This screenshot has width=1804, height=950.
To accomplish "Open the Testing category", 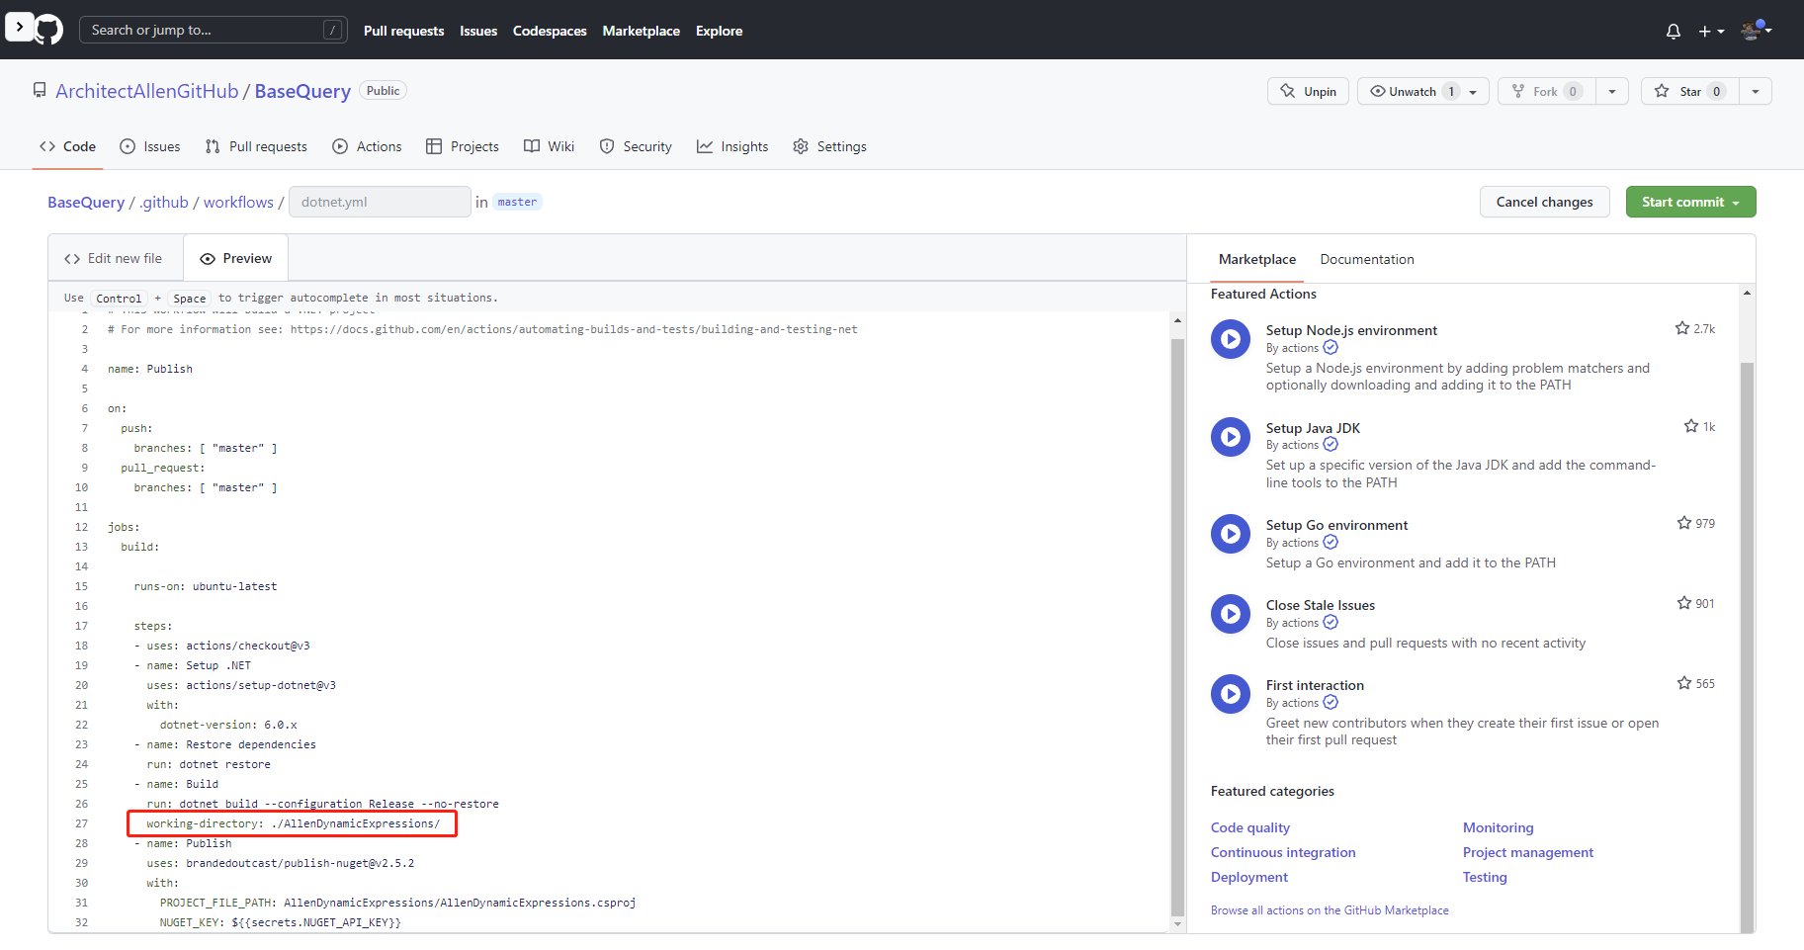I will point(1485,877).
